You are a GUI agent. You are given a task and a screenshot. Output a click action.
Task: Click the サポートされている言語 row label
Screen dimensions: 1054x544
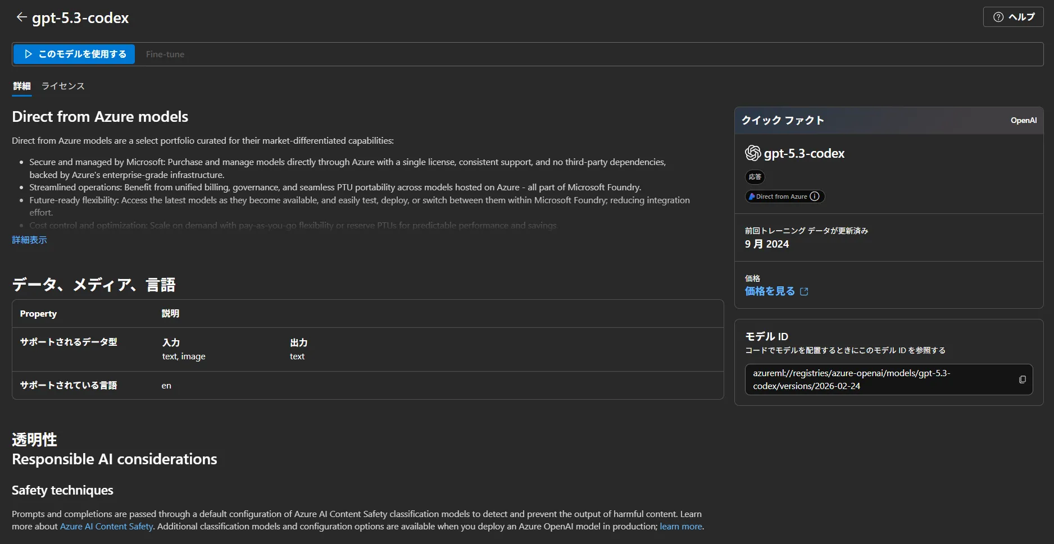tap(69, 385)
